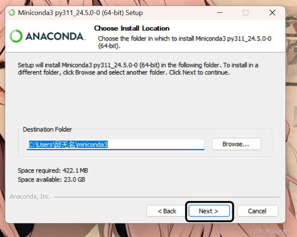Click the disabled maximize square icon
Screen dimensions: 297x237
click(x=245, y=13)
